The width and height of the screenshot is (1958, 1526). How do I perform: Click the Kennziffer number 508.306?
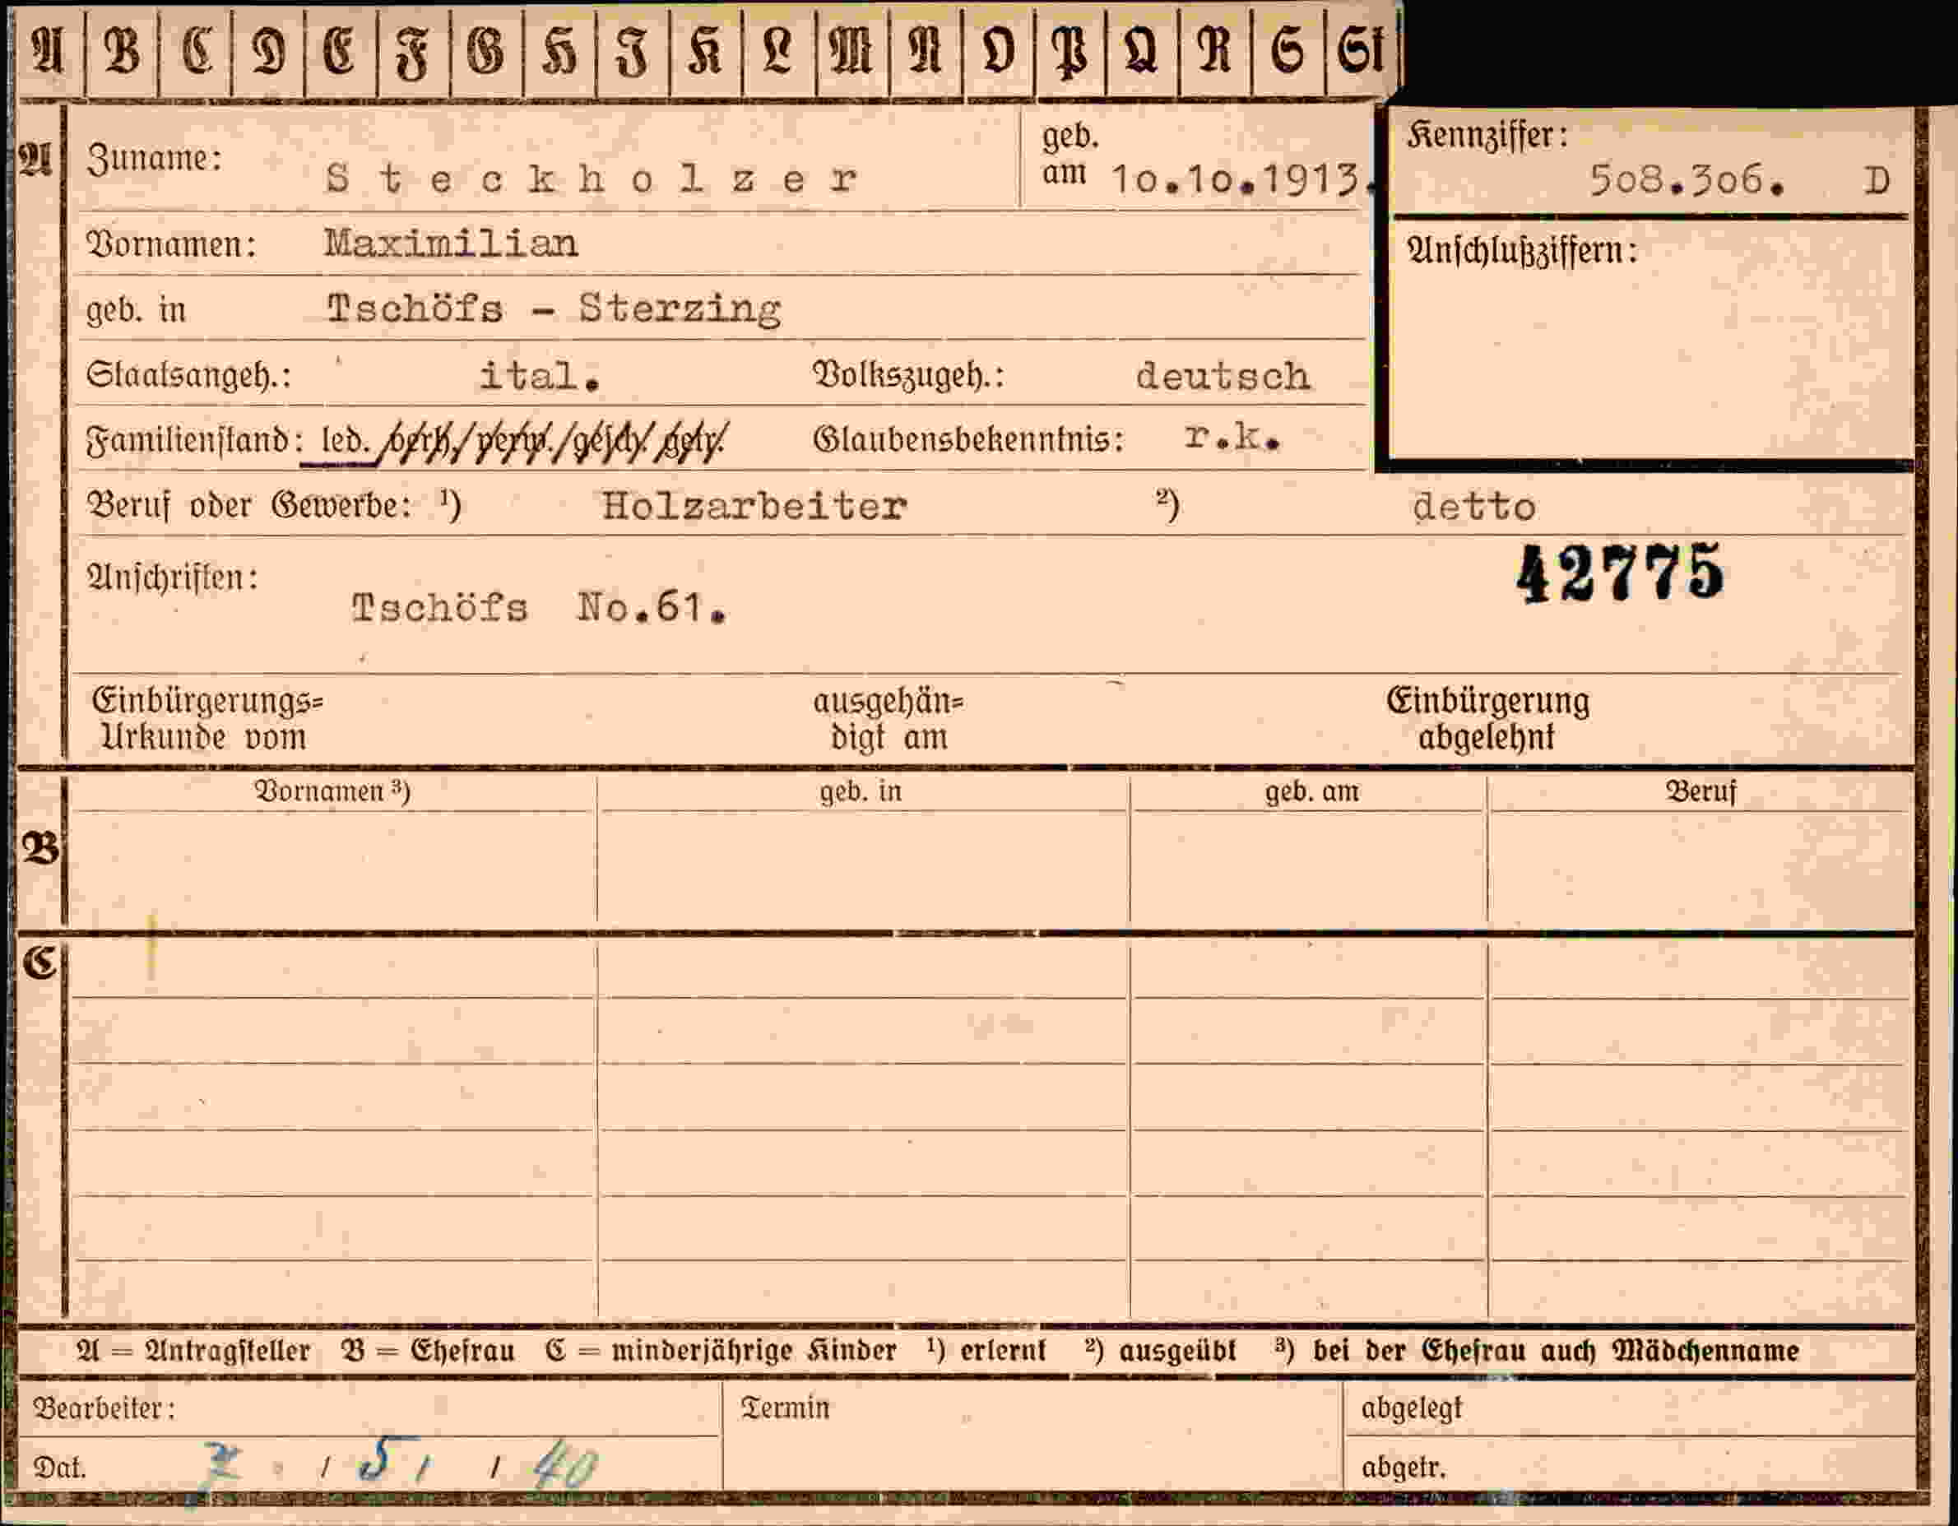(x=1687, y=180)
